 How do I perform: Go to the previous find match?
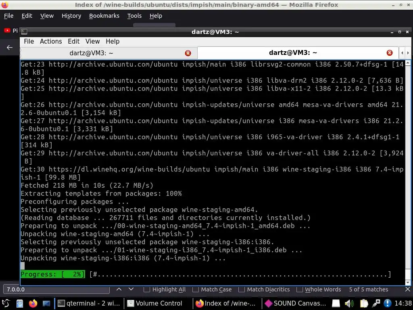[x=119, y=289]
